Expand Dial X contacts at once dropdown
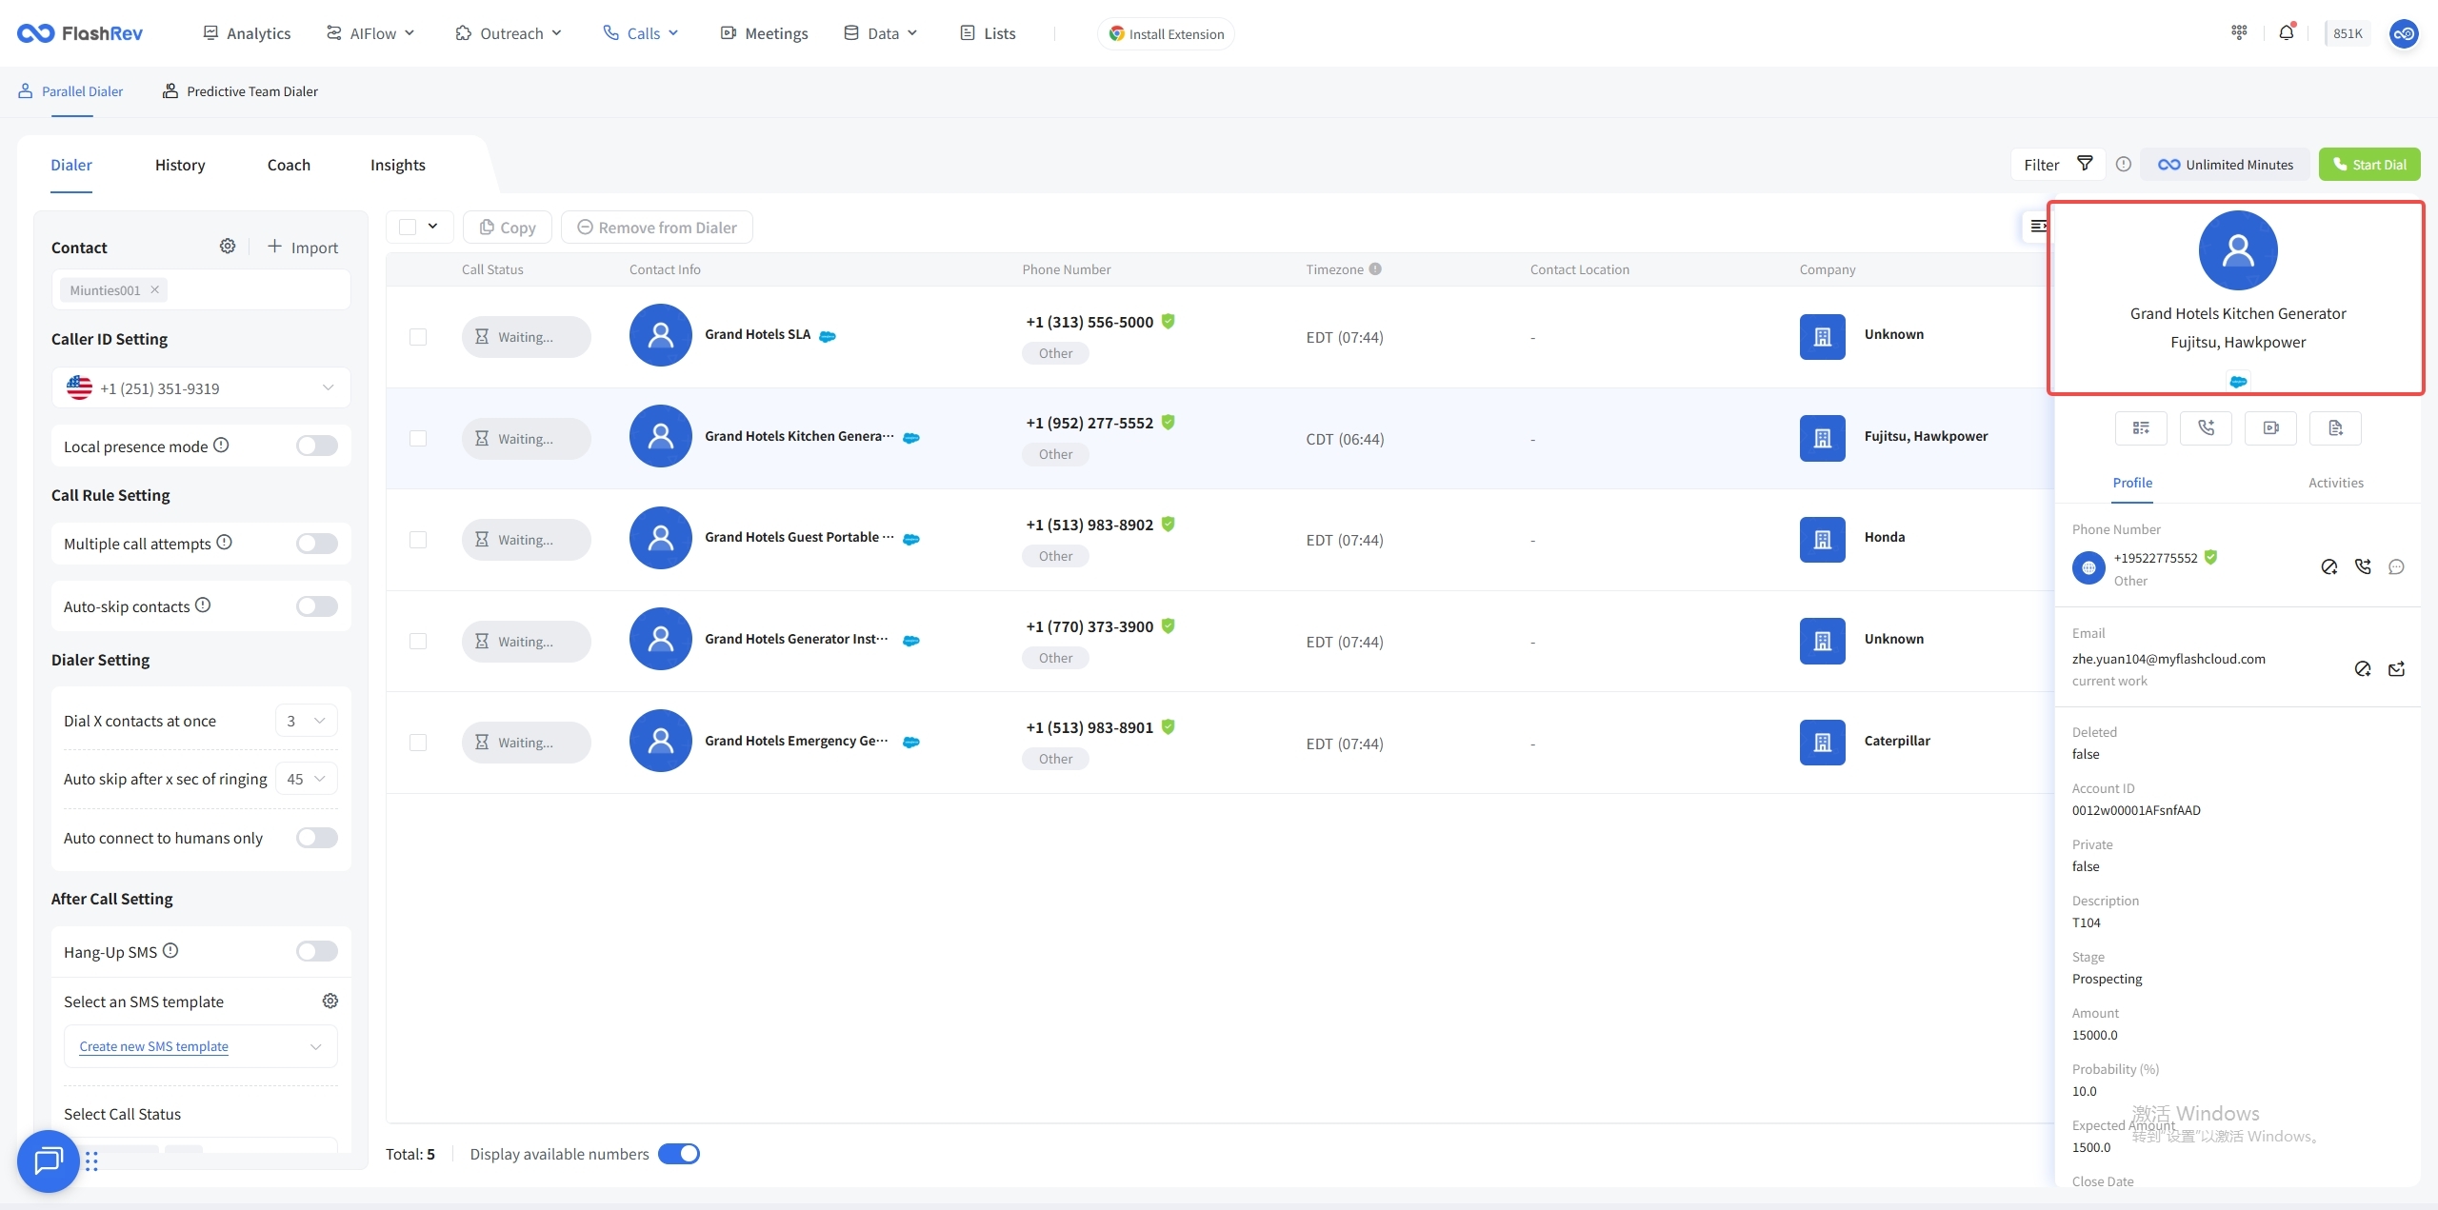 [306, 721]
